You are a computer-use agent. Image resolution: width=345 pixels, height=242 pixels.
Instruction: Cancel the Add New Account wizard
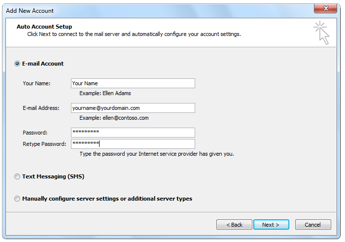coord(313,225)
